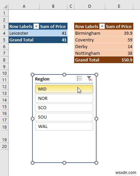The width and height of the screenshot is (140, 176).
Task: Select column D header
Action: (90, 6)
